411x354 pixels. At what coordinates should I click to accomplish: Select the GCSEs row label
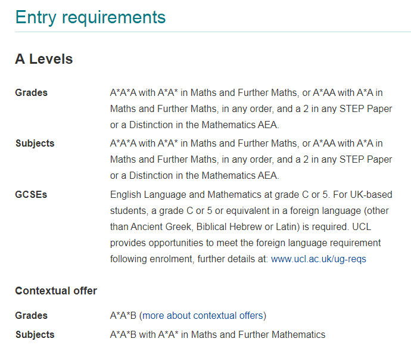click(x=31, y=194)
